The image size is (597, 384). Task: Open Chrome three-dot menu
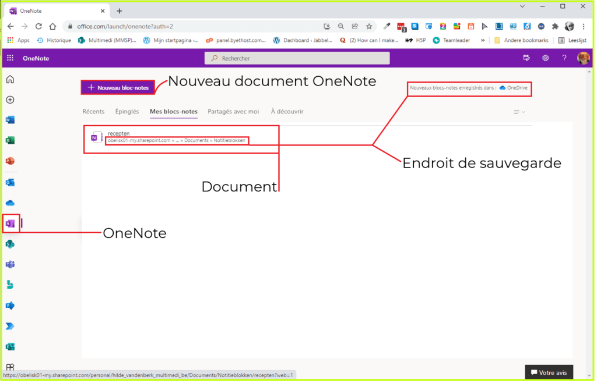click(x=583, y=26)
